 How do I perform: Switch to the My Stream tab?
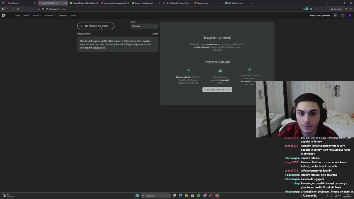click(x=22, y=3)
